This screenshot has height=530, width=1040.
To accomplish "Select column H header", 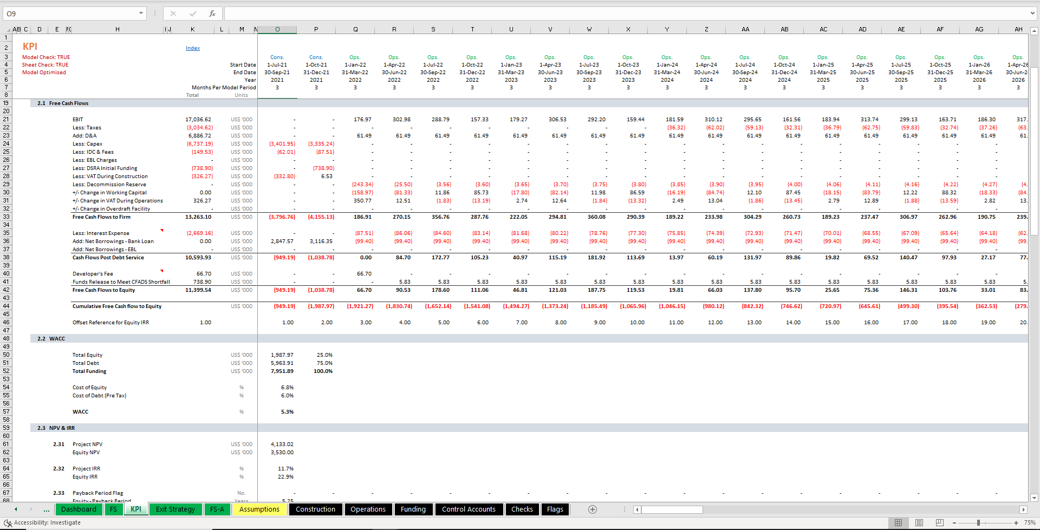I will click(x=118, y=30).
